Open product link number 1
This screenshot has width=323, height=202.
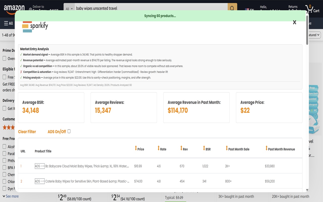[x=21, y=166]
